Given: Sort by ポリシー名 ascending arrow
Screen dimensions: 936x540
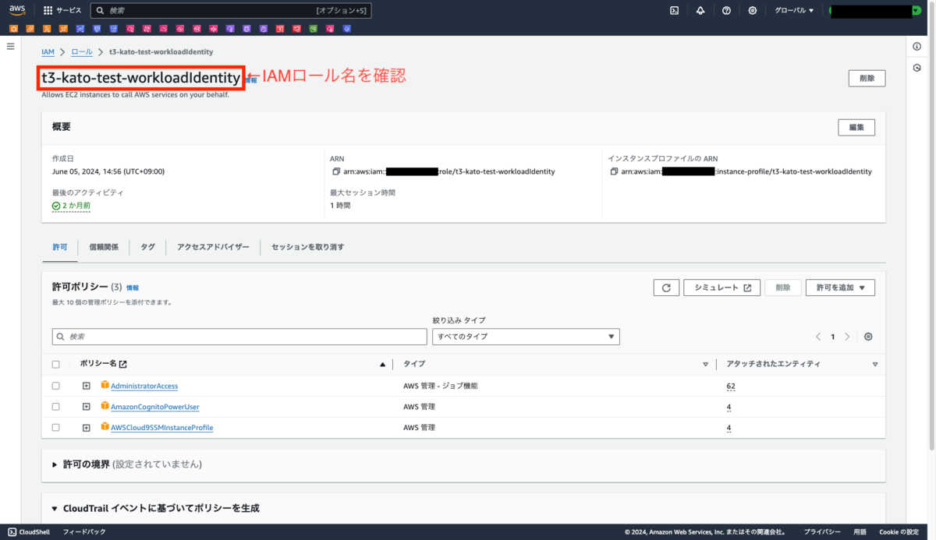Looking at the screenshot, I should point(382,364).
